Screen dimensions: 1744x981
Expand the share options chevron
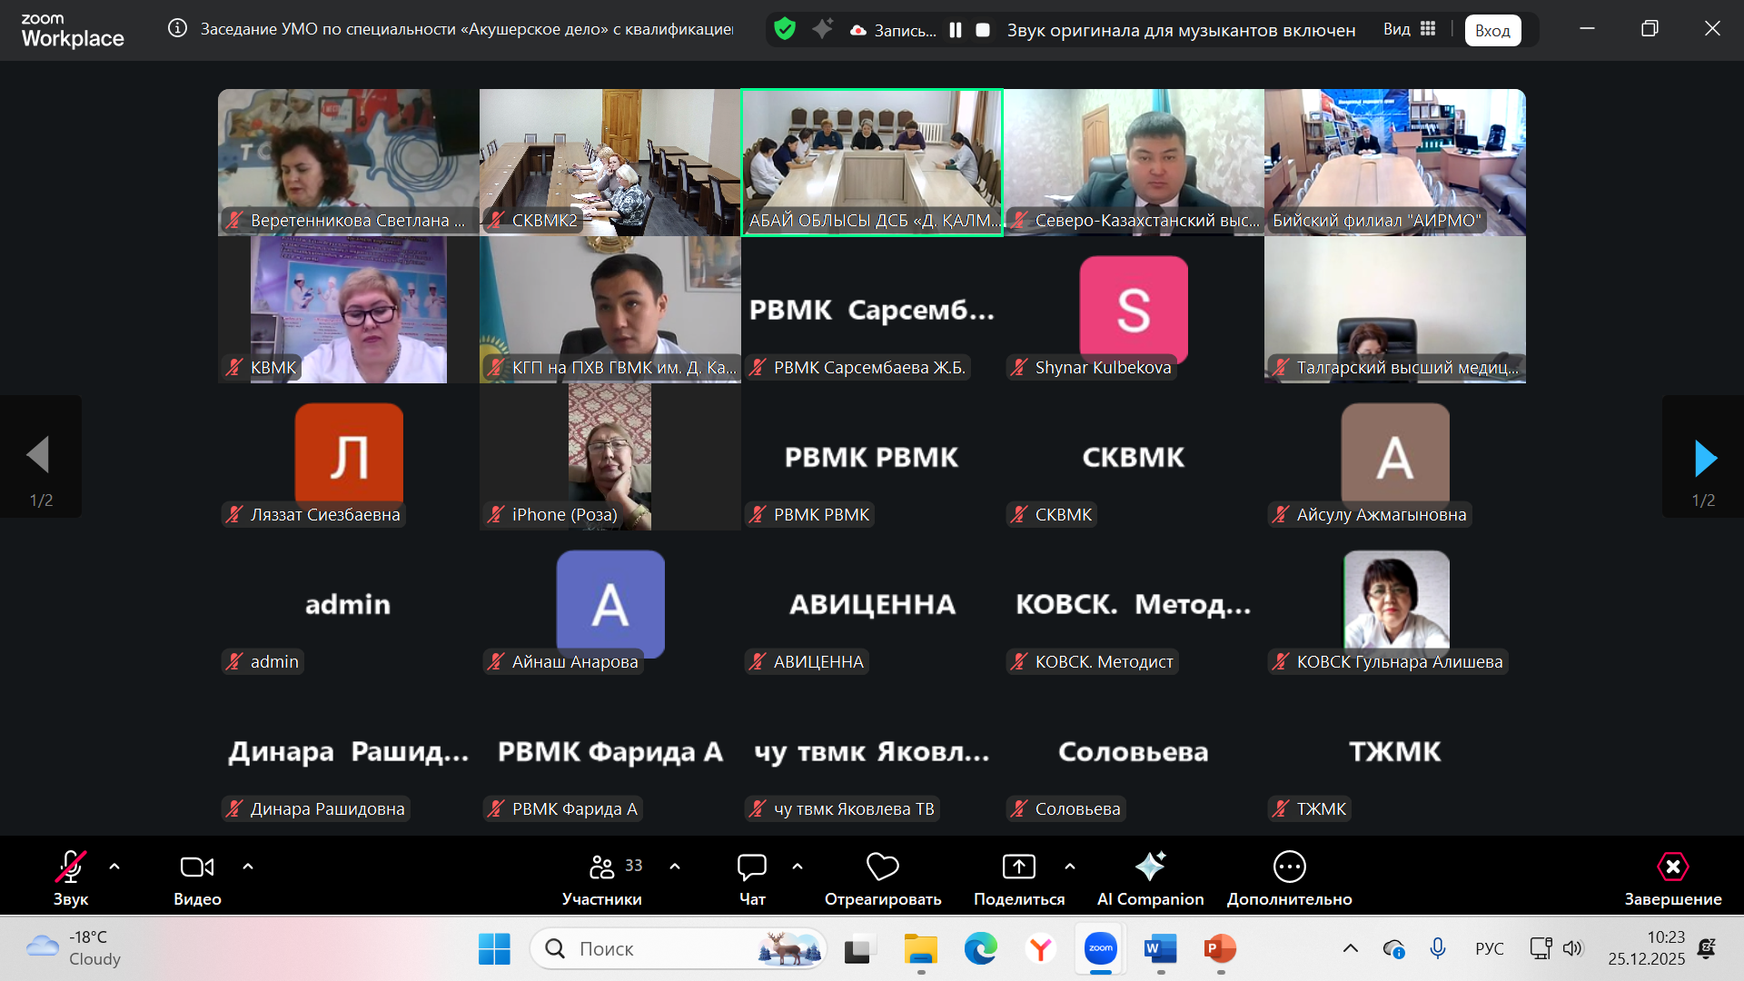1070,867
